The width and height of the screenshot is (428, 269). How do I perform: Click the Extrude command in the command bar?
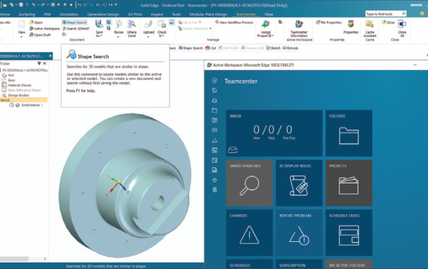coord(290,48)
